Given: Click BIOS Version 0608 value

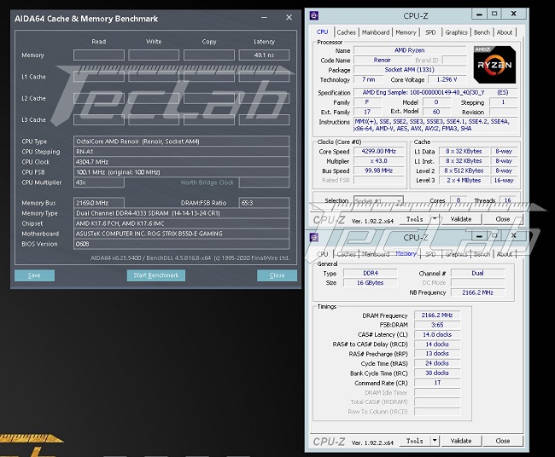Looking at the screenshot, I should pos(181,244).
